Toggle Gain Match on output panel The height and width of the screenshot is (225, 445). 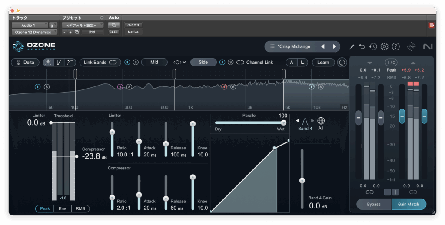(408, 204)
